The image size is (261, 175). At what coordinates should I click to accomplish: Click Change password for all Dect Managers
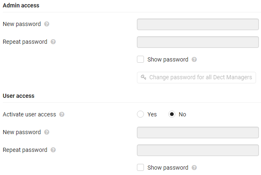[x=196, y=78]
